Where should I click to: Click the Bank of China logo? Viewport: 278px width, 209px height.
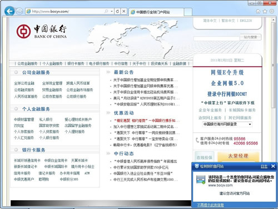tap(42, 32)
